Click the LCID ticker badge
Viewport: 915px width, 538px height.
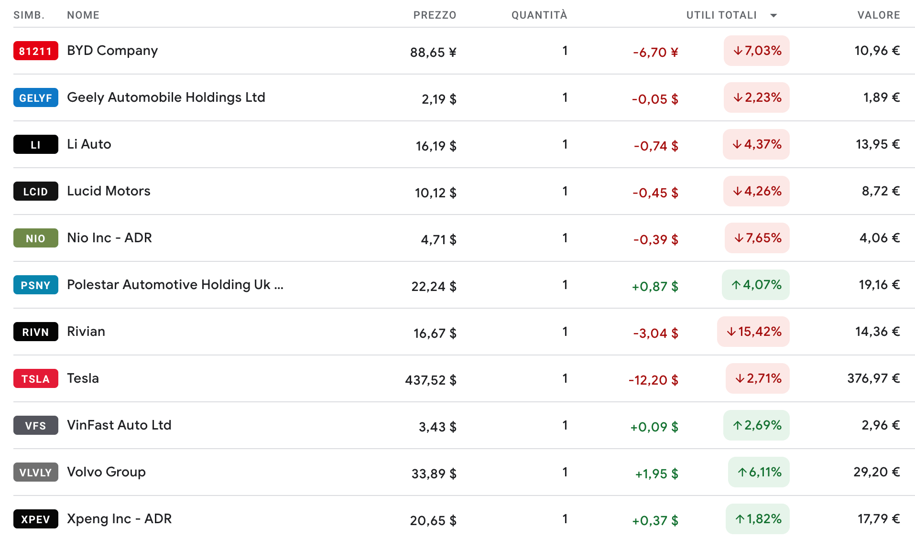(x=35, y=191)
